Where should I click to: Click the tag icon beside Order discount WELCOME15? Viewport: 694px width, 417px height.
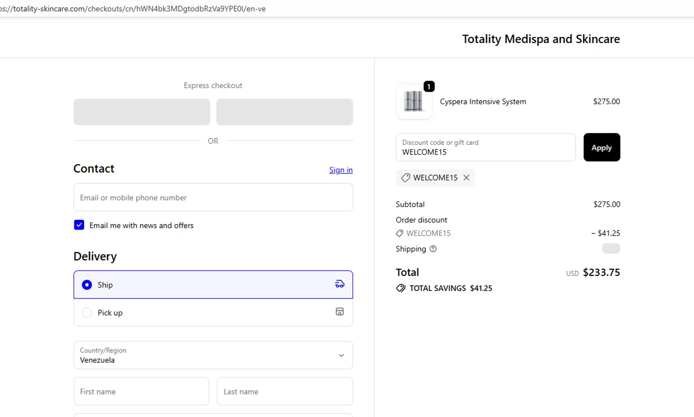tap(400, 233)
